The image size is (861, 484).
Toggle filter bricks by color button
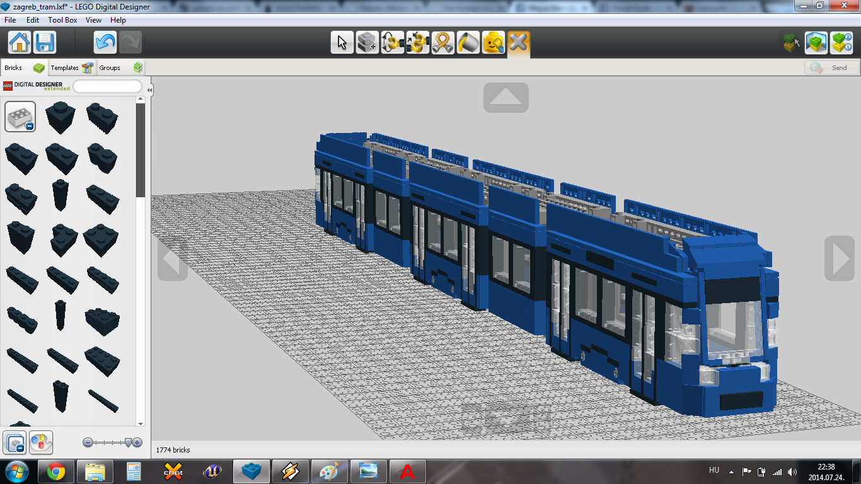click(x=41, y=442)
